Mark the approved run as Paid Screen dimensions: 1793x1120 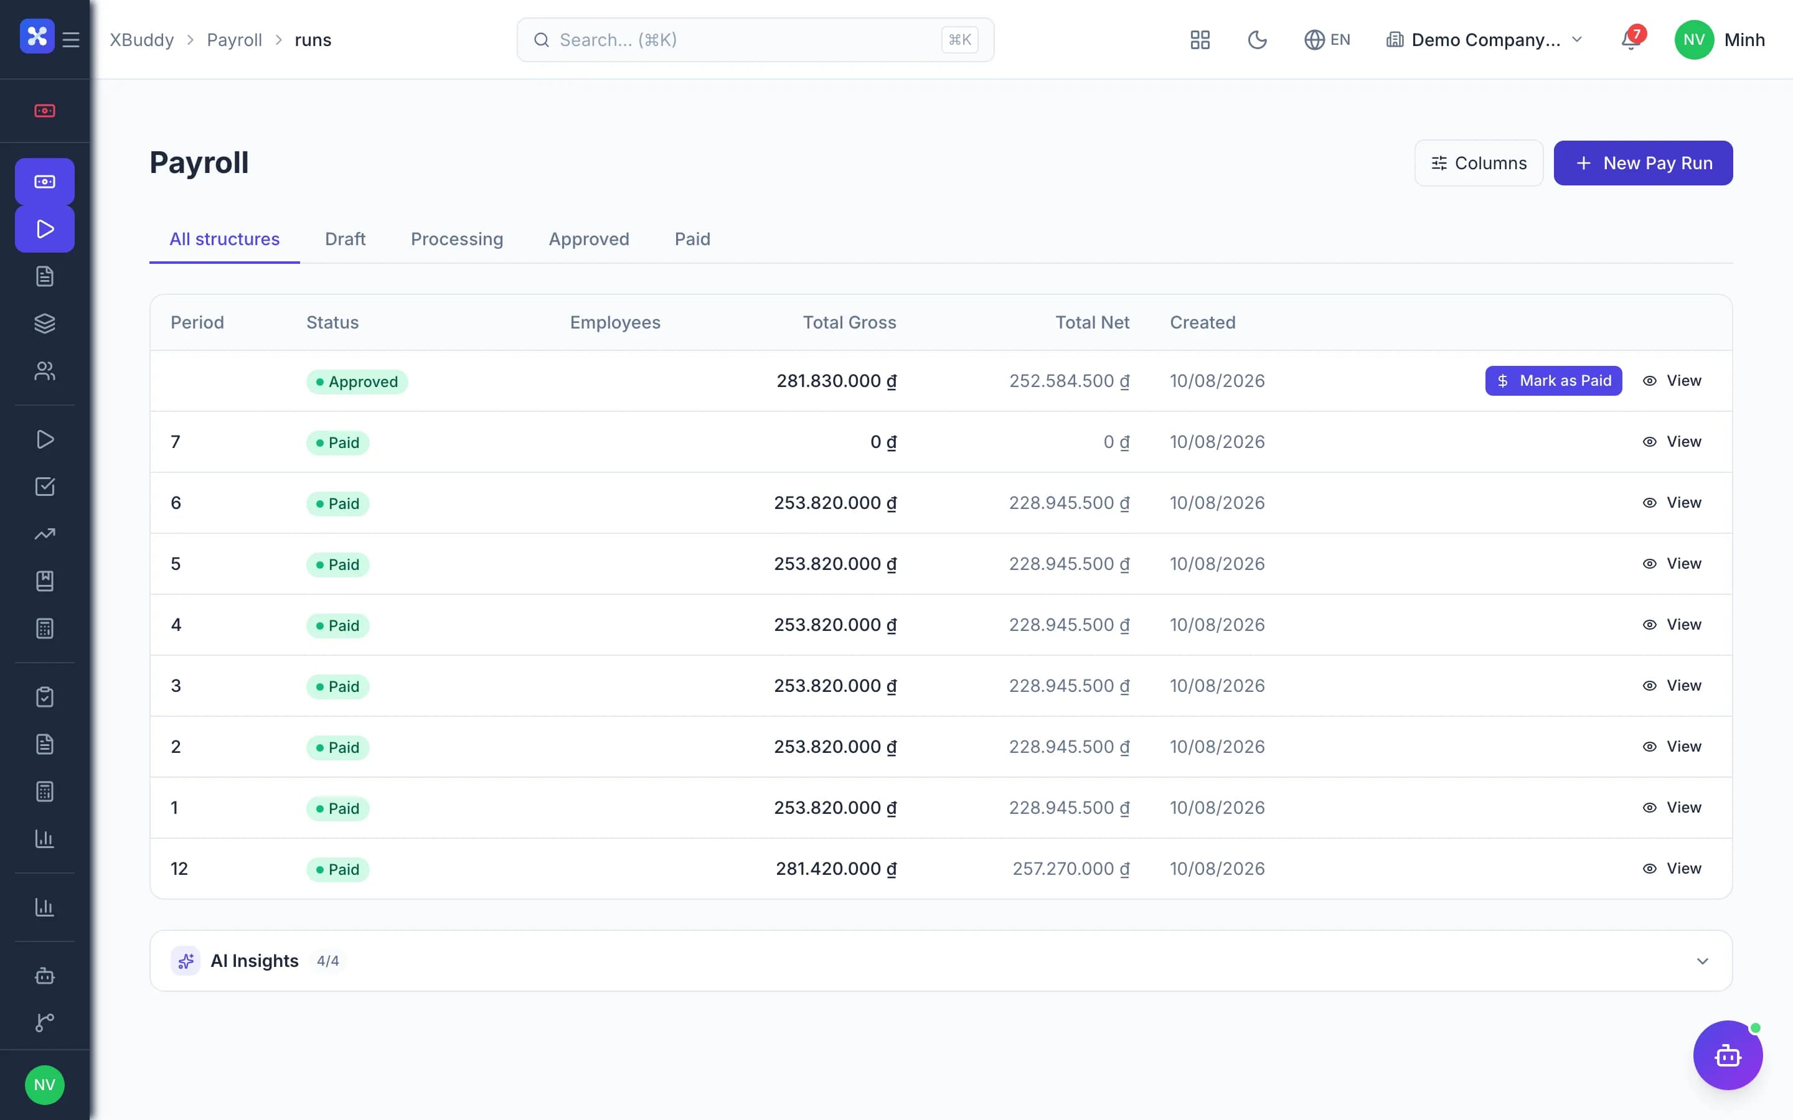pyautogui.click(x=1553, y=381)
